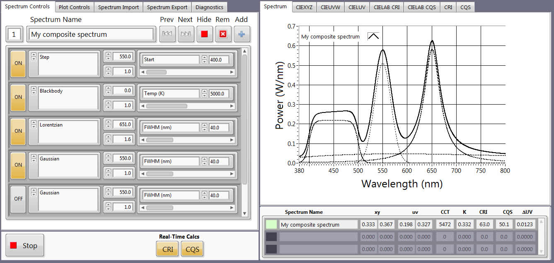The height and width of the screenshot is (263, 554).
Task: Open the CRI plot tab
Action: [x=448, y=7]
